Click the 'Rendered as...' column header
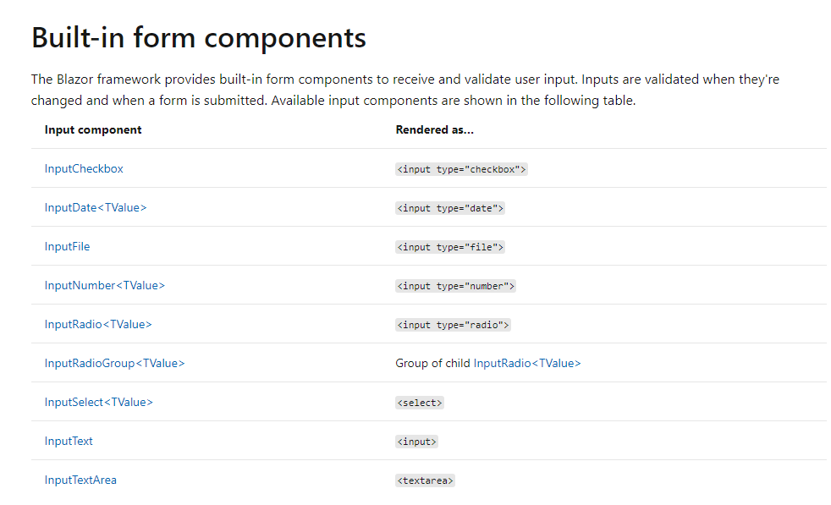Image resolution: width=831 pixels, height=505 pixels. point(434,130)
